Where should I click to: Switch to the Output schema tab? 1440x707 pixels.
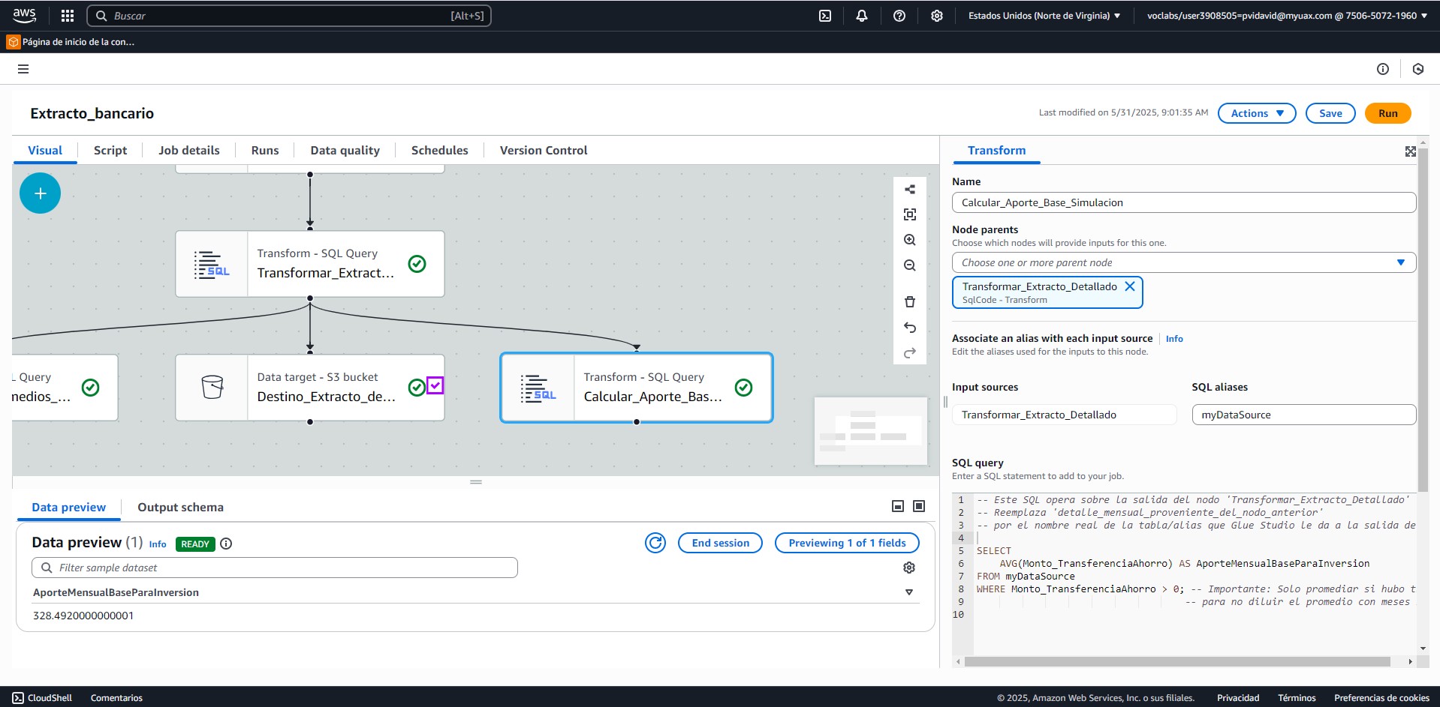click(x=181, y=507)
